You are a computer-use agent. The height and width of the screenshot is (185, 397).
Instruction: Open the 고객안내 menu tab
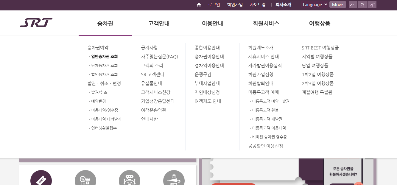tap(158, 23)
